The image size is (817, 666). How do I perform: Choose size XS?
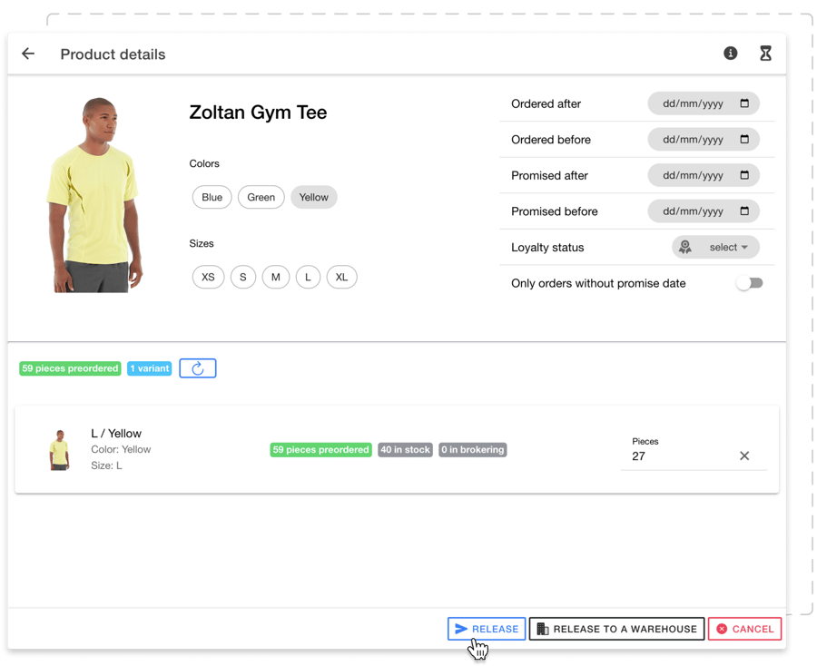click(x=208, y=277)
